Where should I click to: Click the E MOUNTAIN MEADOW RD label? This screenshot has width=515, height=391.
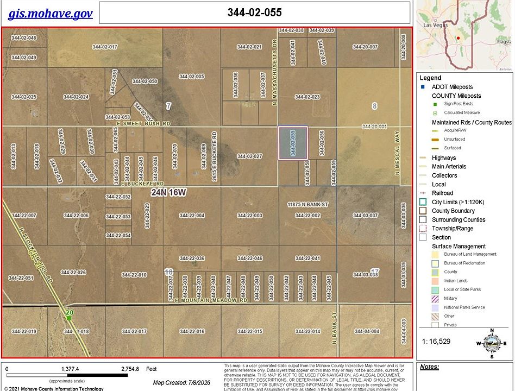(x=211, y=300)
